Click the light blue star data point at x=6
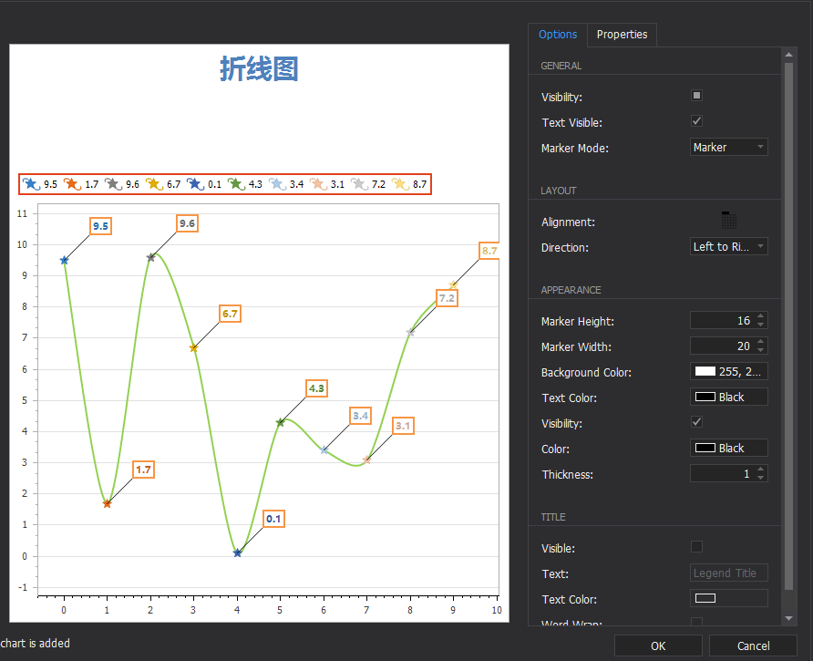The height and width of the screenshot is (661, 813). (324, 449)
